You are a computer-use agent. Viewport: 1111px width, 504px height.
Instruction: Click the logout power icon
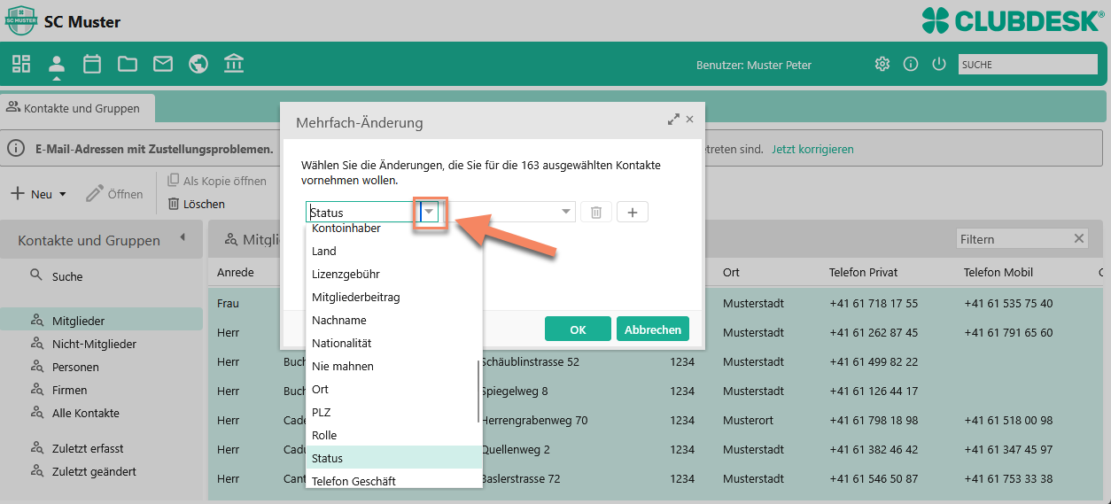pyautogui.click(x=939, y=64)
